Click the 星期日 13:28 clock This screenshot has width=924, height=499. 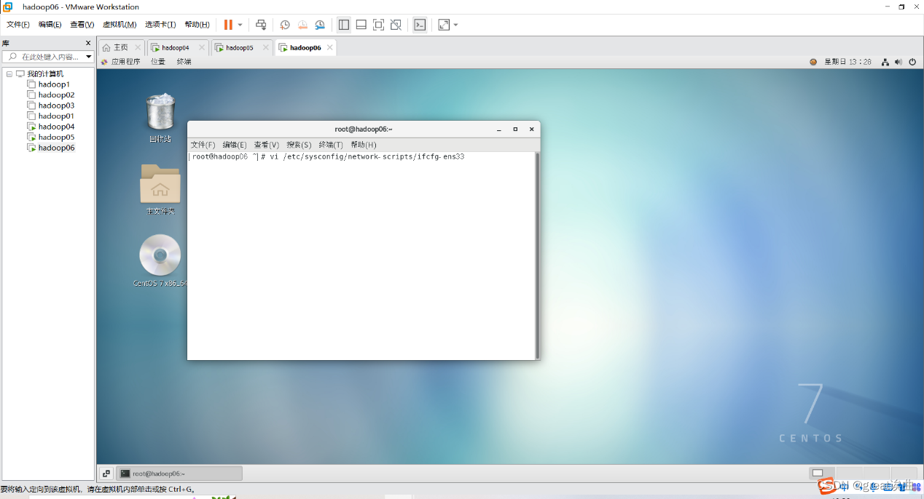coord(847,62)
